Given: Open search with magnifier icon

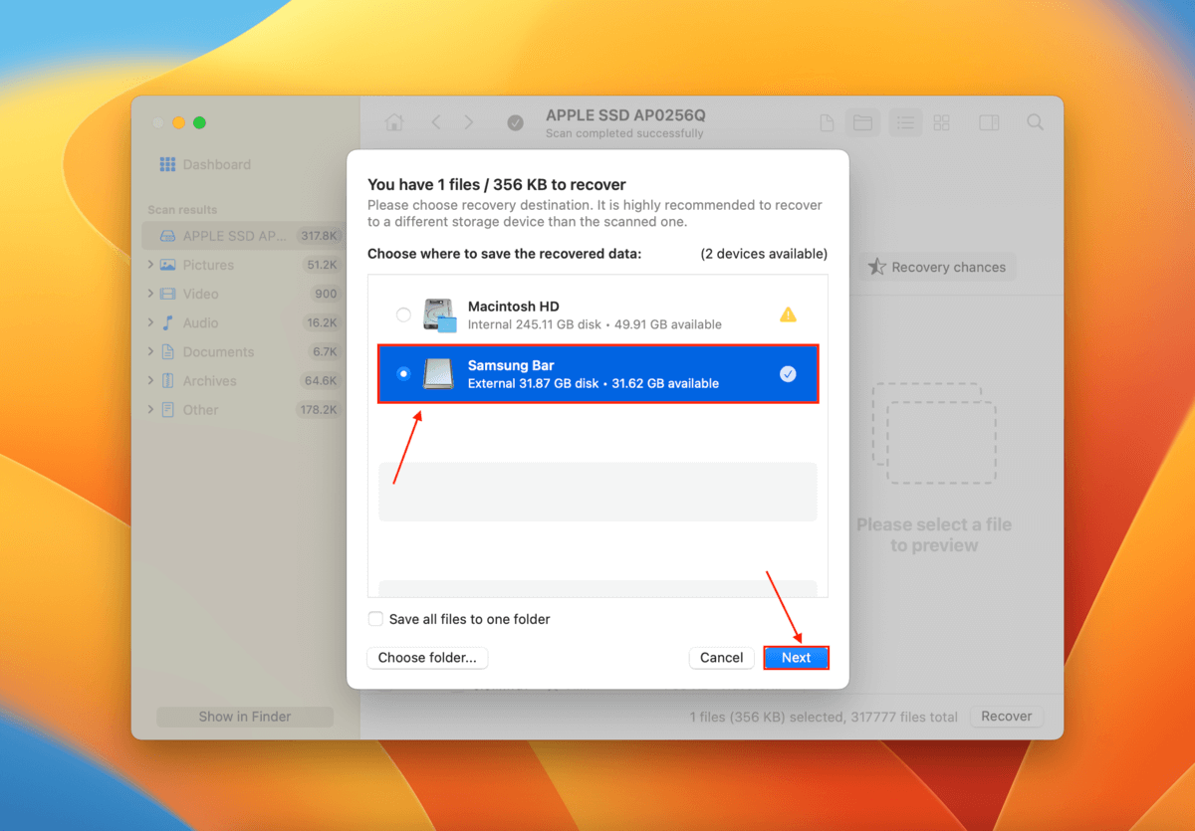Looking at the screenshot, I should (x=1036, y=122).
